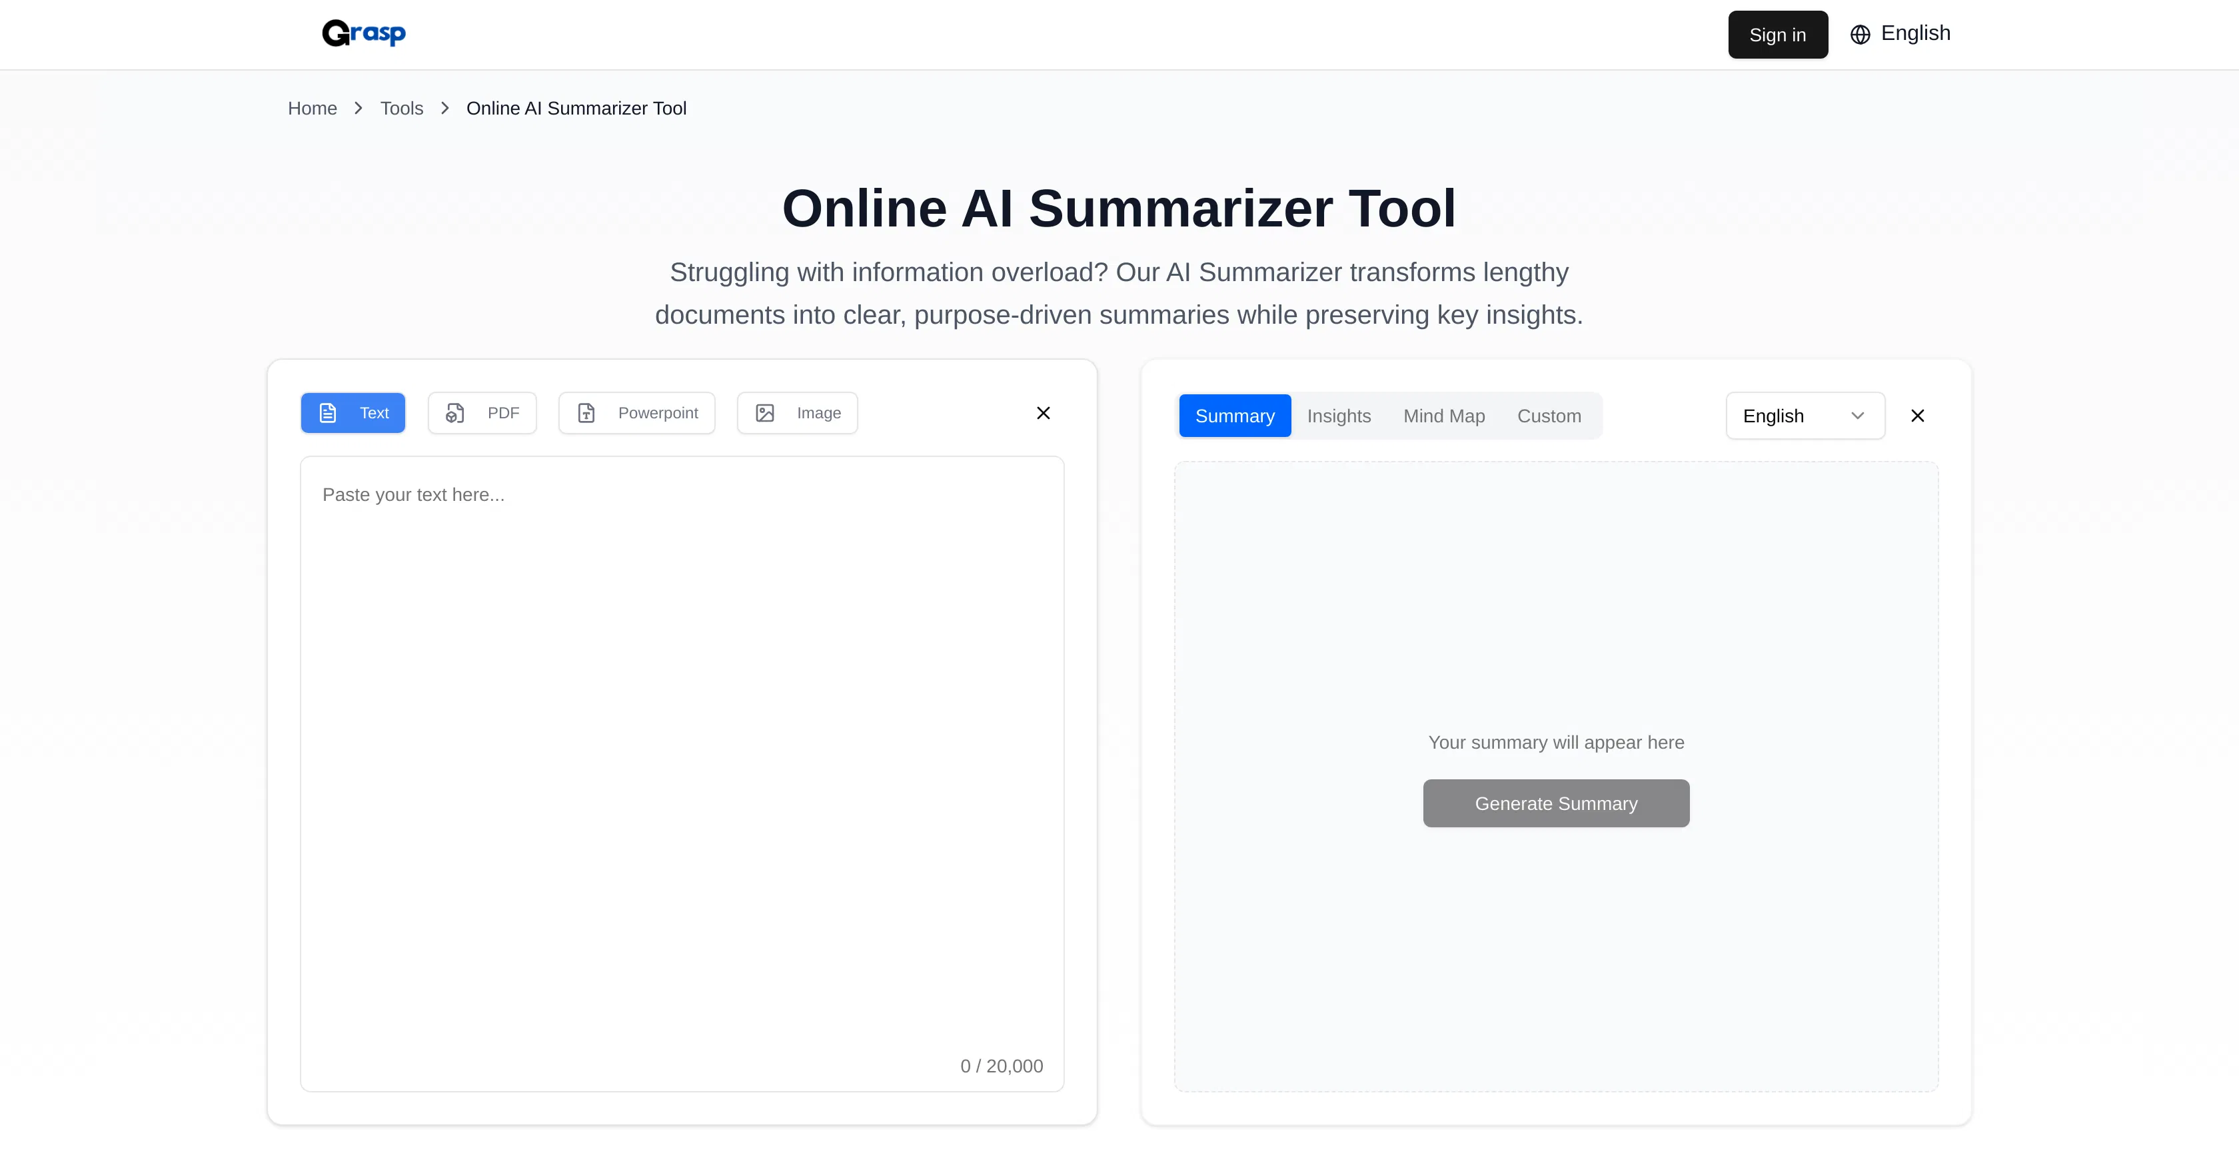2239x1167 pixels.
Task: Open the Custom summary tab
Action: (x=1550, y=416)
